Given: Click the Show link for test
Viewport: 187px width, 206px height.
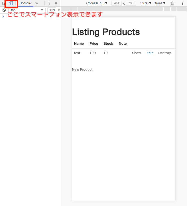Looking at the screenshot, I should (x=136, y=53).
